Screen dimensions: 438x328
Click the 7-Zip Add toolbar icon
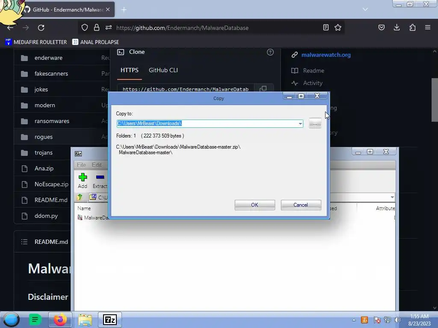83,181
